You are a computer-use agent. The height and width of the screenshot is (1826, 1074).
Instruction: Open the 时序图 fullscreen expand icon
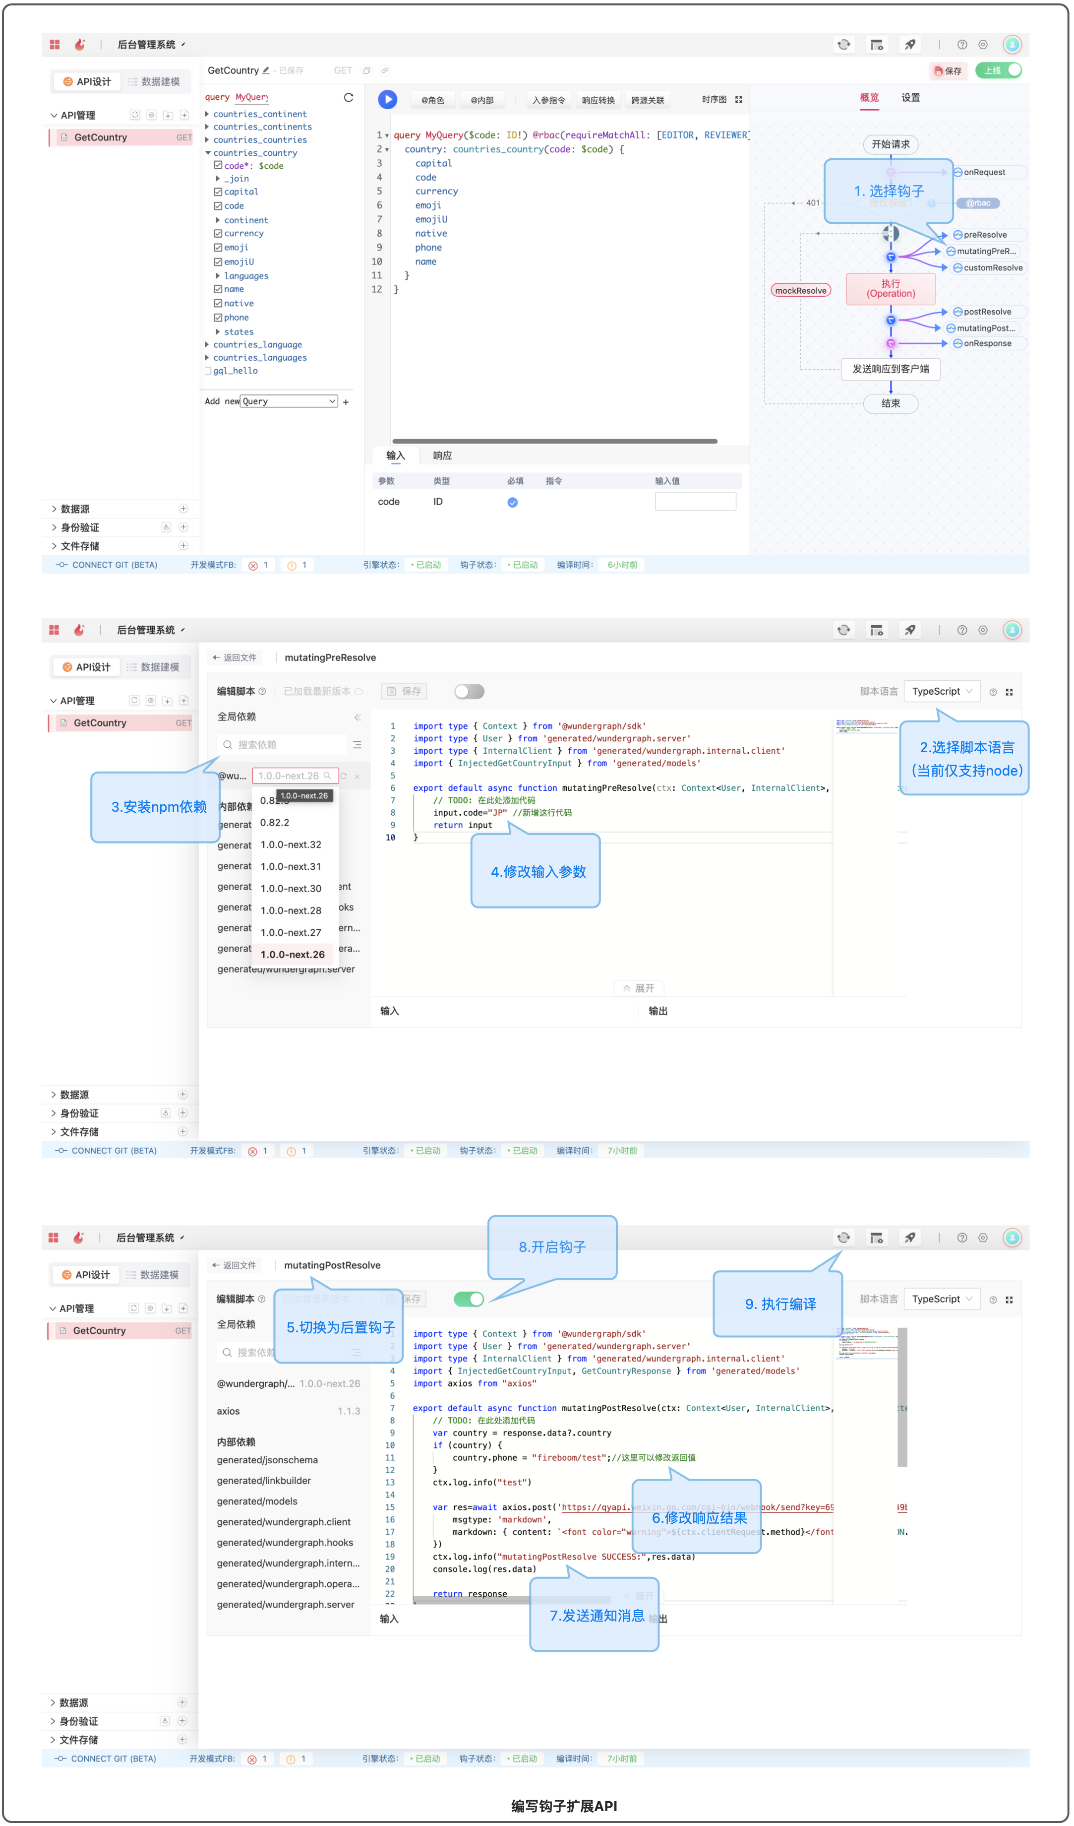739,99
